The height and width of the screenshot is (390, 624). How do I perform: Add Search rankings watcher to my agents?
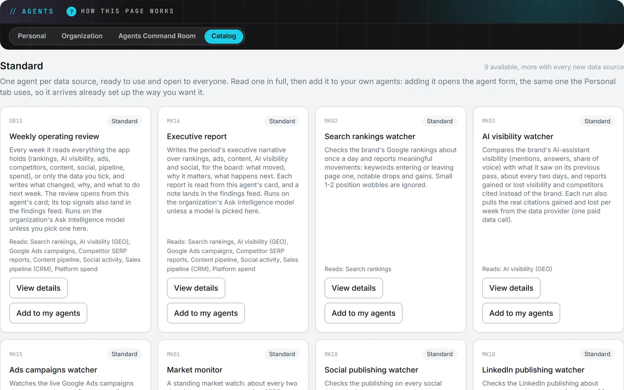tap(364, 313)
